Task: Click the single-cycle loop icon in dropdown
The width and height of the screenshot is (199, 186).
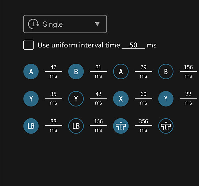Action: click(33, 24)
